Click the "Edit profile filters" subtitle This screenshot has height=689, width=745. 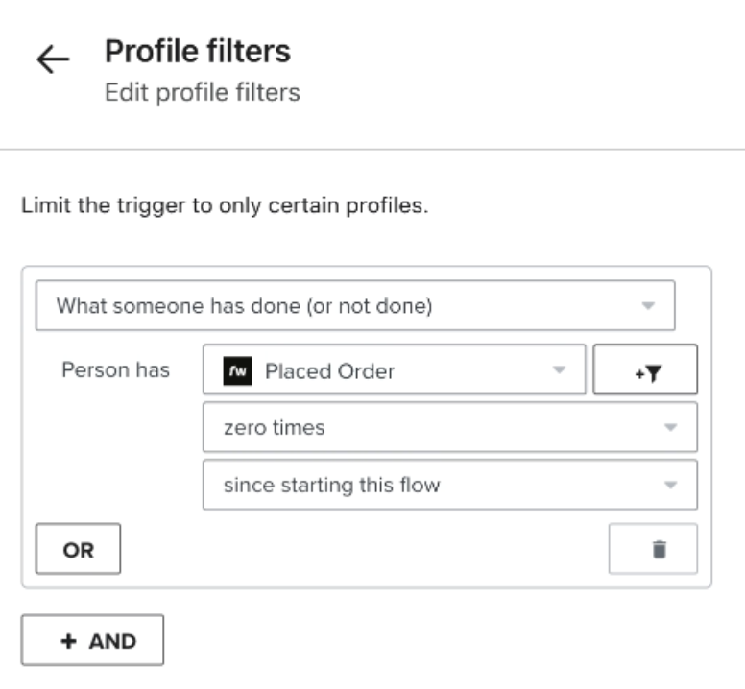(x=202, y=93)
